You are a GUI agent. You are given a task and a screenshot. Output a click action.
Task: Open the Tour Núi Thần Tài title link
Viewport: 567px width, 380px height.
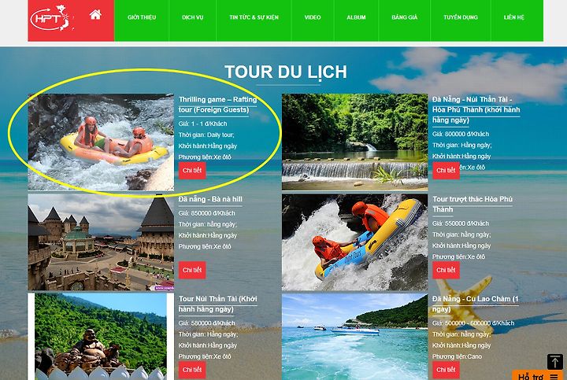(217, 304)
